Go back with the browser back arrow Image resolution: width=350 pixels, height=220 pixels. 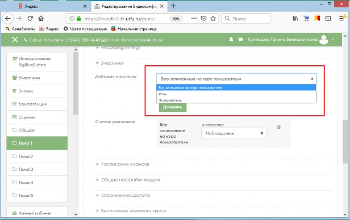(x=8, y=19)
